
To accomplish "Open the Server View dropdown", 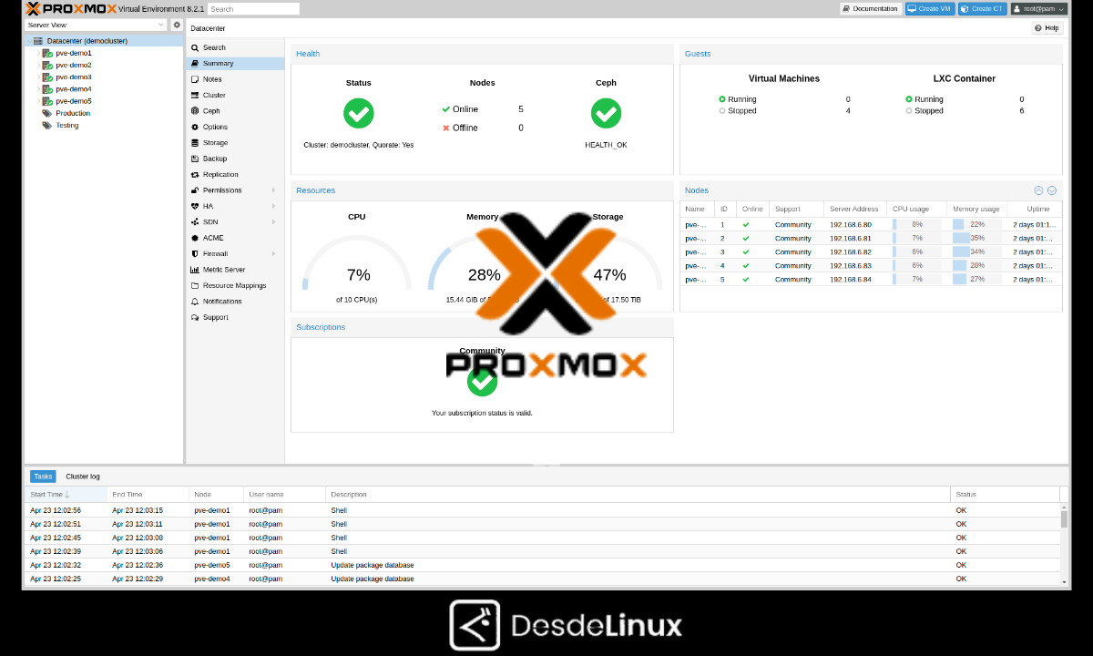I will point(96,25).
